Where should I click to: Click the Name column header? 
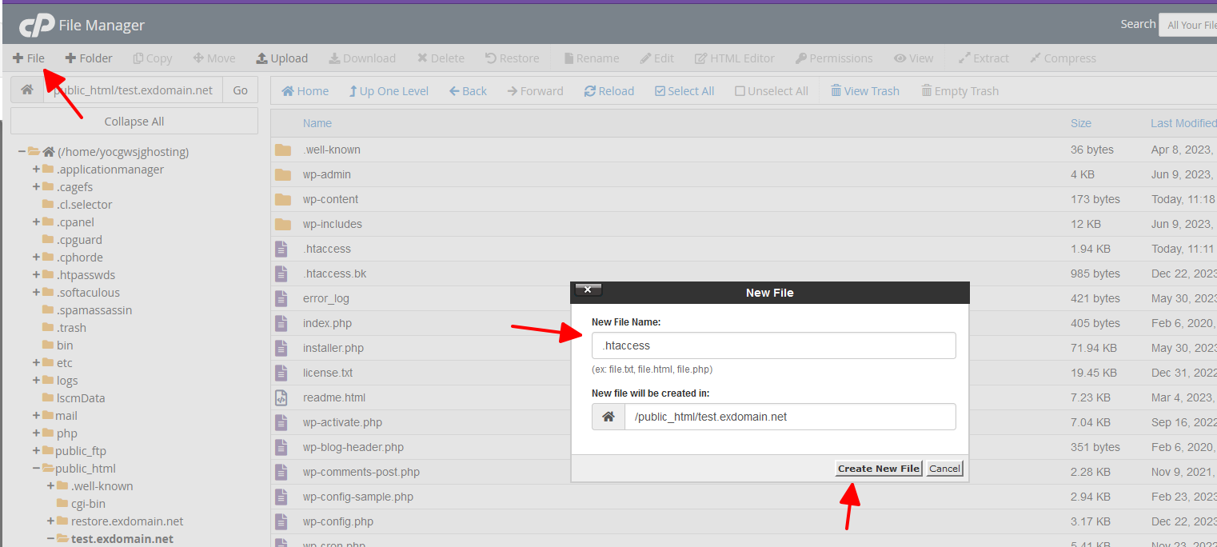click(317, 123)
